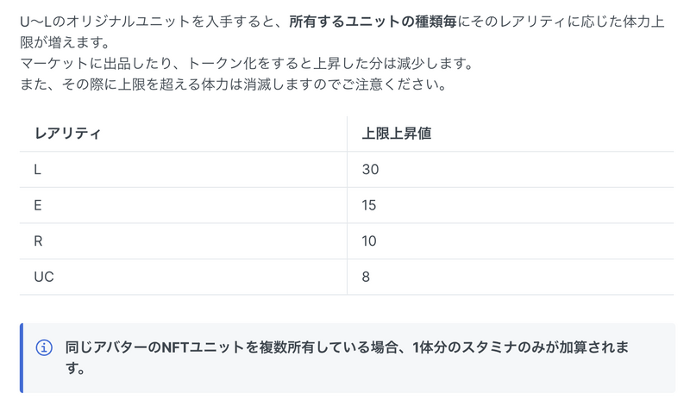Click the レアリティ column header
Image resolution: width=690 pixels, height=400 pixels.
click(x=67, y=134)
